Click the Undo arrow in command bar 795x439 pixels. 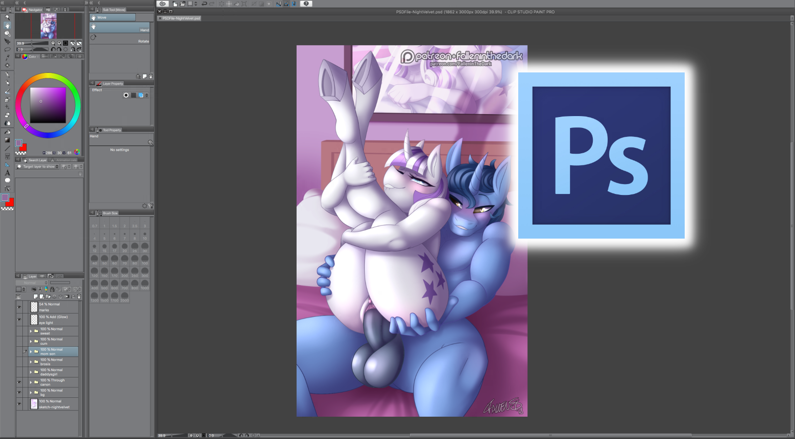204,3
